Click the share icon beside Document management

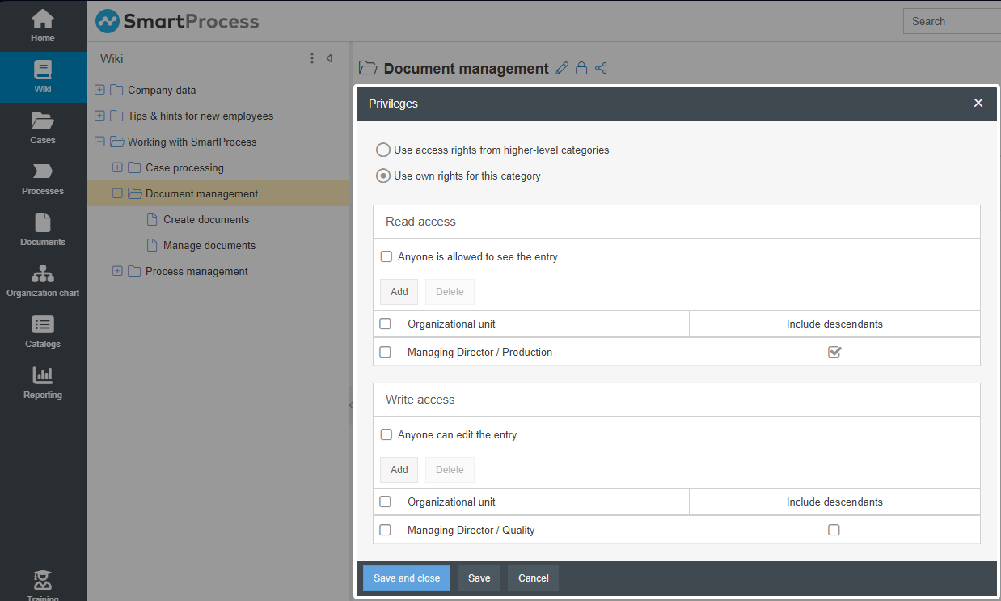[x=601, y=69]
